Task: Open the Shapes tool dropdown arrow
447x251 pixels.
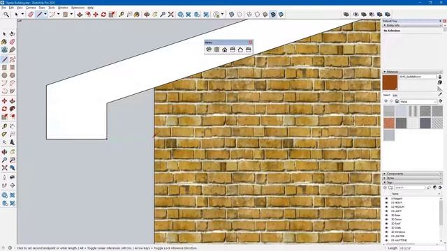Action: coord(71,14)
